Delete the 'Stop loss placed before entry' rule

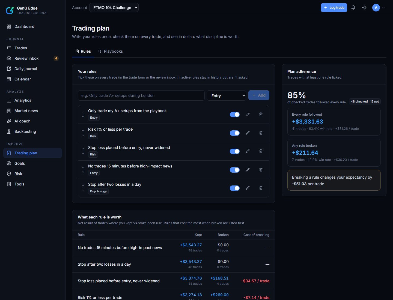click(261, 151)
